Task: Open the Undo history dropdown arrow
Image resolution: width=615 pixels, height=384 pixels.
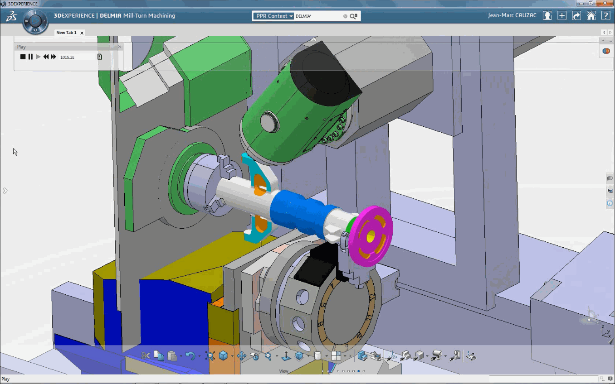Action: [199, 356]
